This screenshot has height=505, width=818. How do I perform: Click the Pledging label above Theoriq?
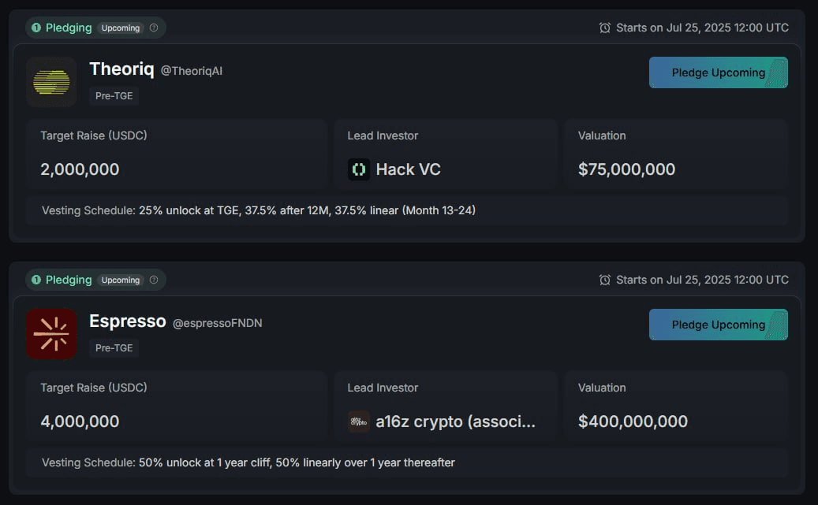(69, 28)
